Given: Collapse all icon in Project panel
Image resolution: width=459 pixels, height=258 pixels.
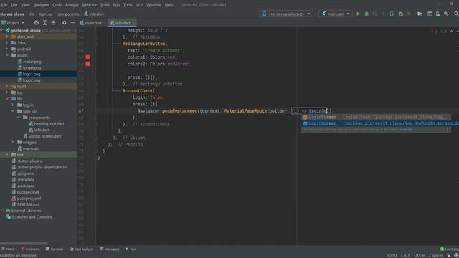Looking at the screenshot, I should click(53, 22).
